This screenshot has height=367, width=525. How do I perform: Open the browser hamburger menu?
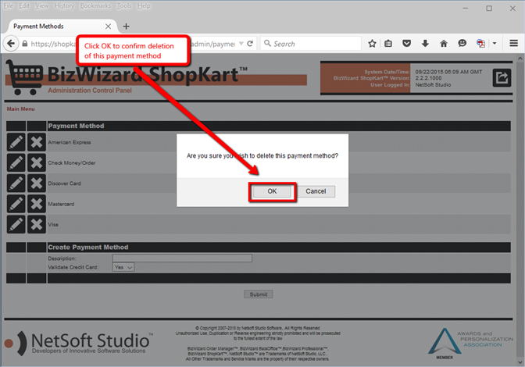[513, 44]
